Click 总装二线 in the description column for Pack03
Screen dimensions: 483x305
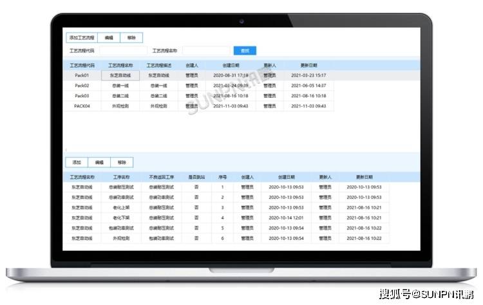[x=159, y=96]
